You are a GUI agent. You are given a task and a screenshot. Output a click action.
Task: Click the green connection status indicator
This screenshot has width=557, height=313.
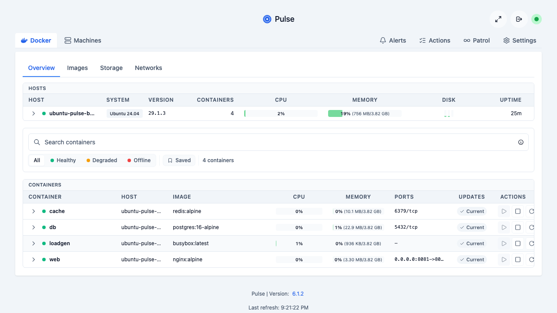pyautogui.click(x=537, y=19)
